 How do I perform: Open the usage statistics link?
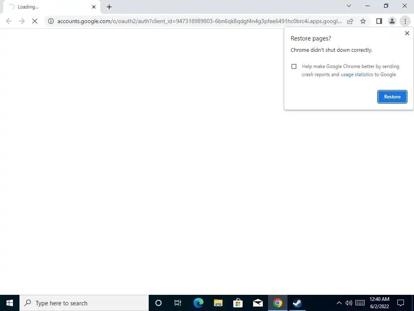[357, 75]
